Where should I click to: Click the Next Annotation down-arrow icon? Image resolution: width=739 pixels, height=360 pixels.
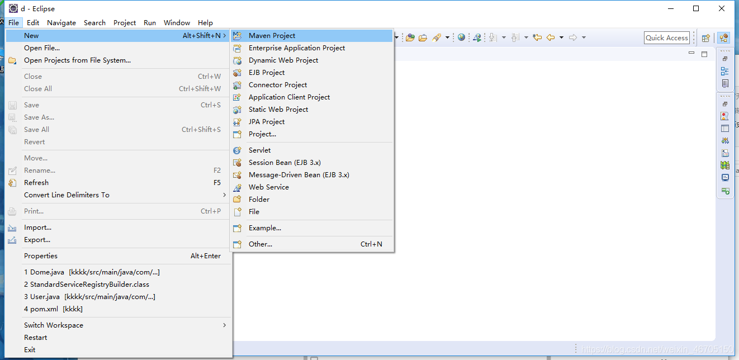(x=492, y=37)
